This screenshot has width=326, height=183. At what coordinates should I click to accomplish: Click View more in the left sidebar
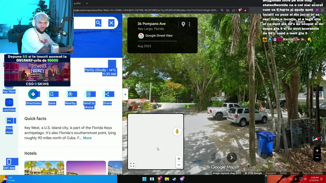[x=9, y=126]
